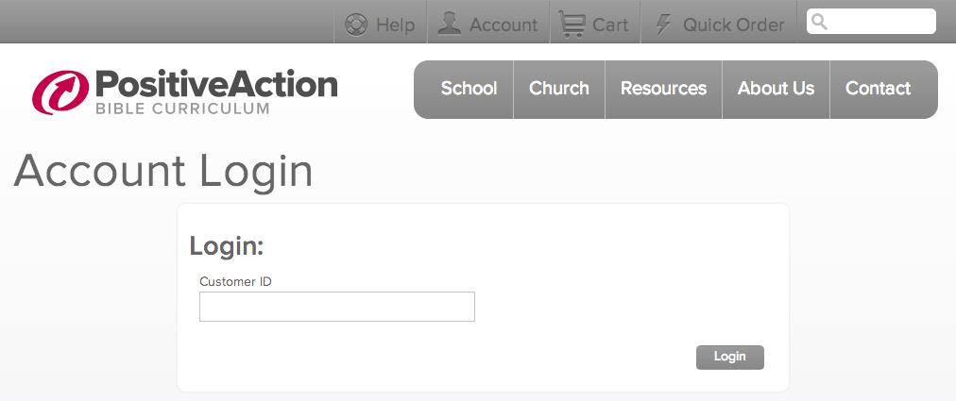Screen dimensions: 956x401
Task: Click the PositiveAction Bible Curriculum wordmark
Action: [216, 92]
